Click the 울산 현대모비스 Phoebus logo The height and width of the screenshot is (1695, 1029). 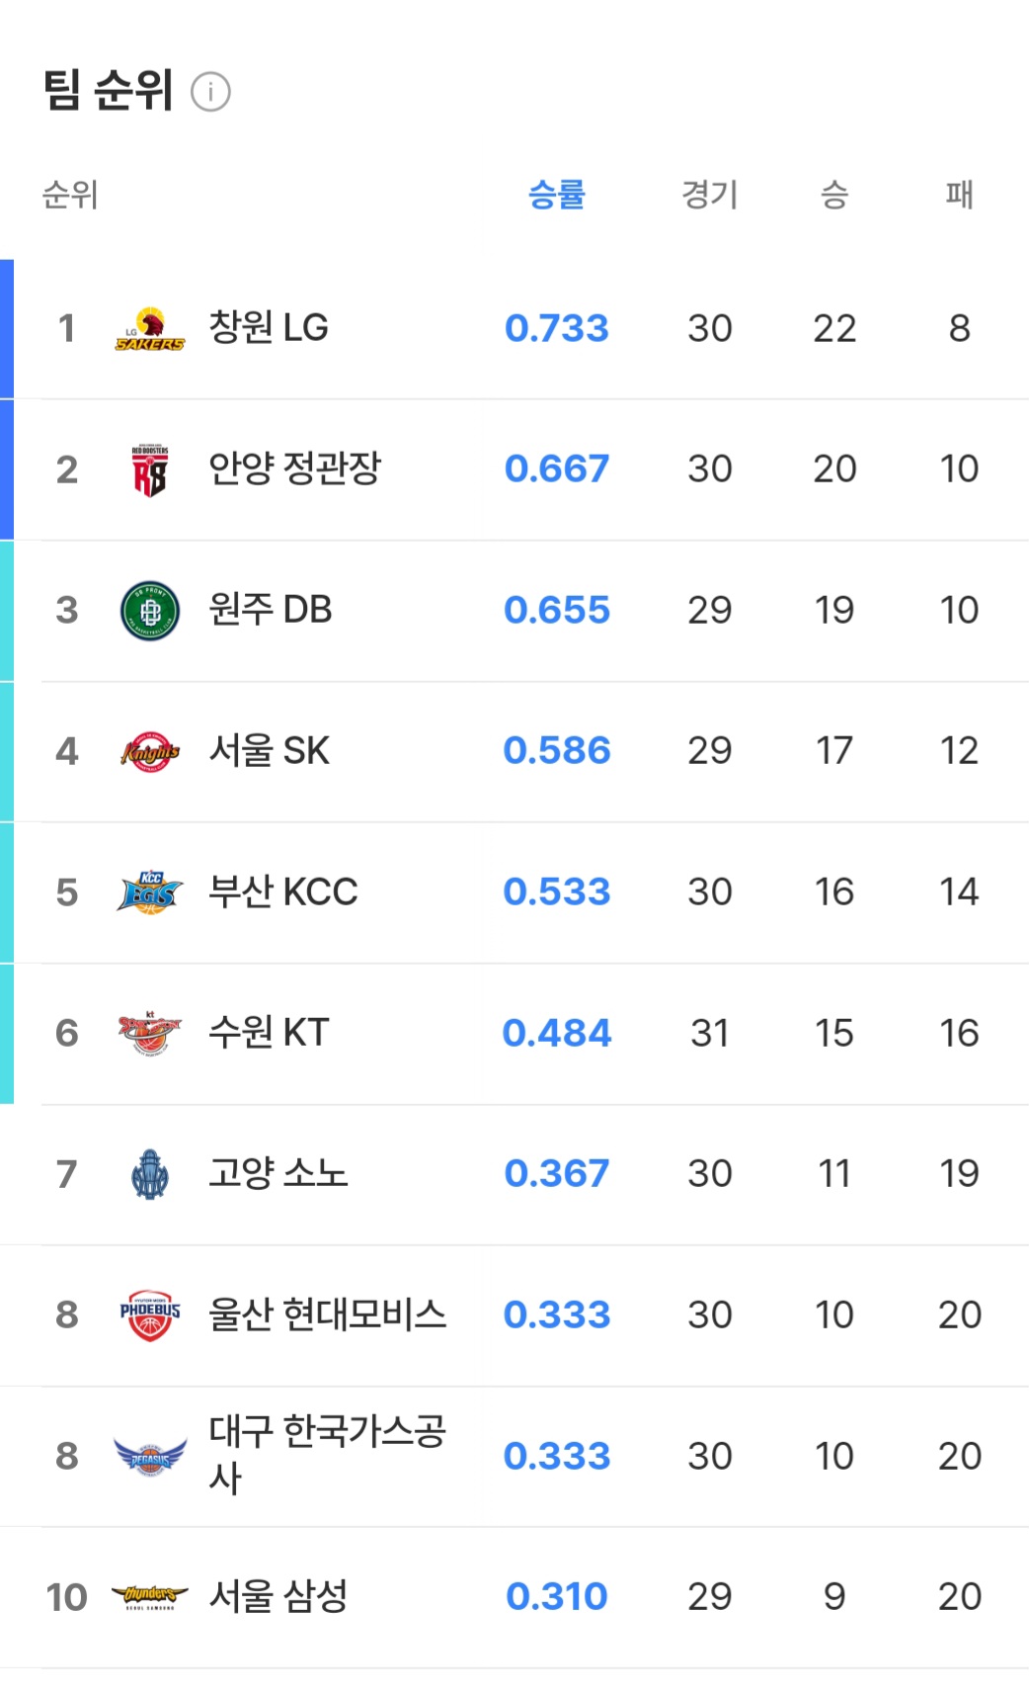[150, 1315]
